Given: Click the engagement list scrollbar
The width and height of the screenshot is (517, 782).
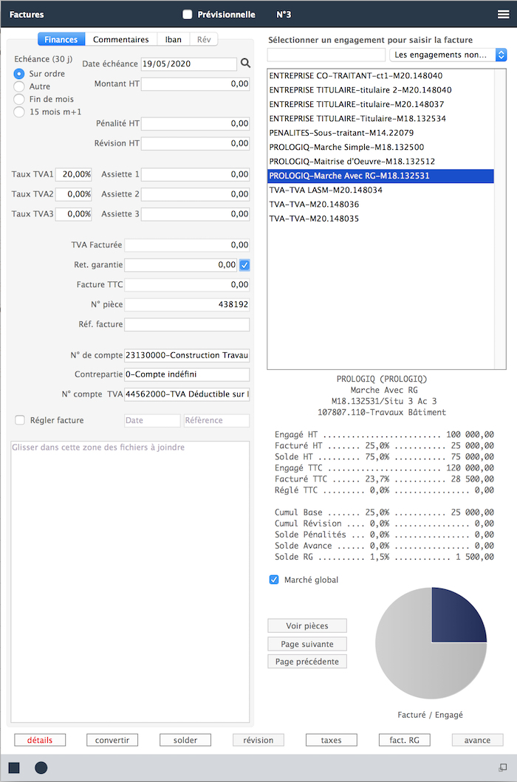Looking at the screenshot, I should pos(499,219).
